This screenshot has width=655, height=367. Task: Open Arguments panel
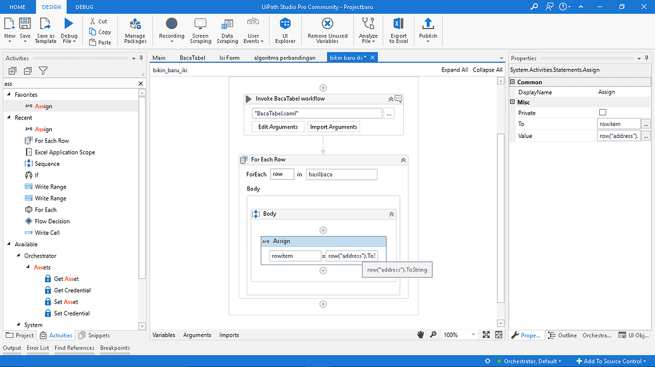point(197,335)
